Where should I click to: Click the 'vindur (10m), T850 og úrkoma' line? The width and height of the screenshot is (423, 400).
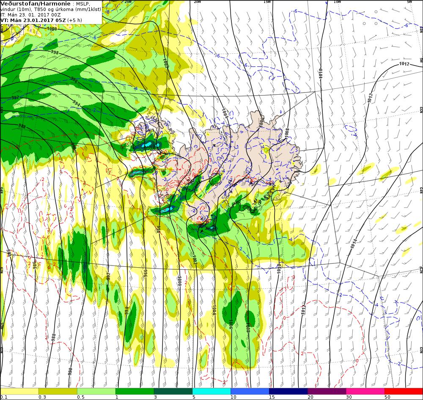[50, 9]
